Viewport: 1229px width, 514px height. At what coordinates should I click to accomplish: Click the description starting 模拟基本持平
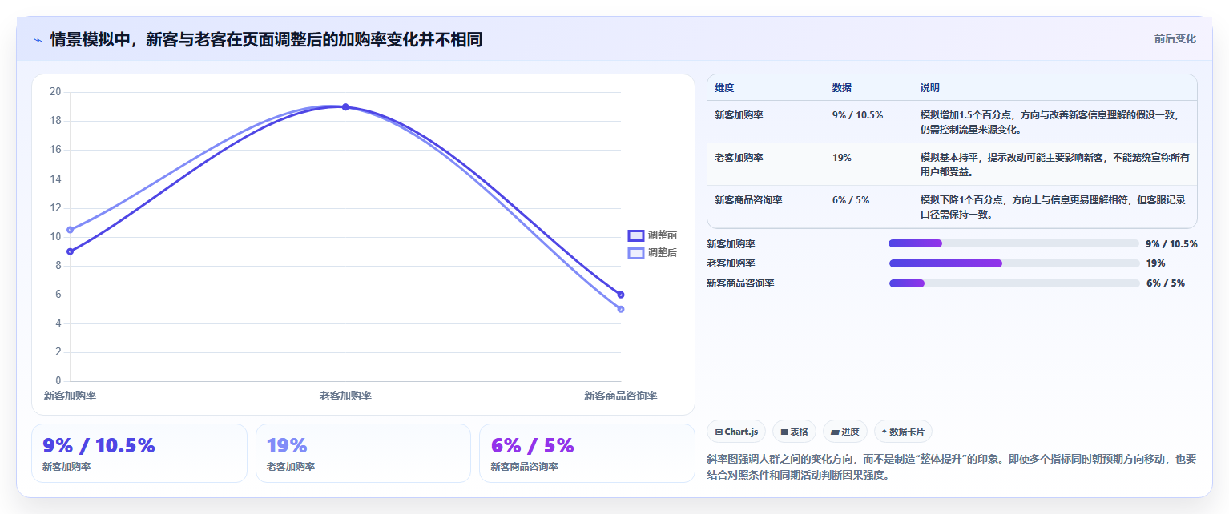(x=1054, y=164)
